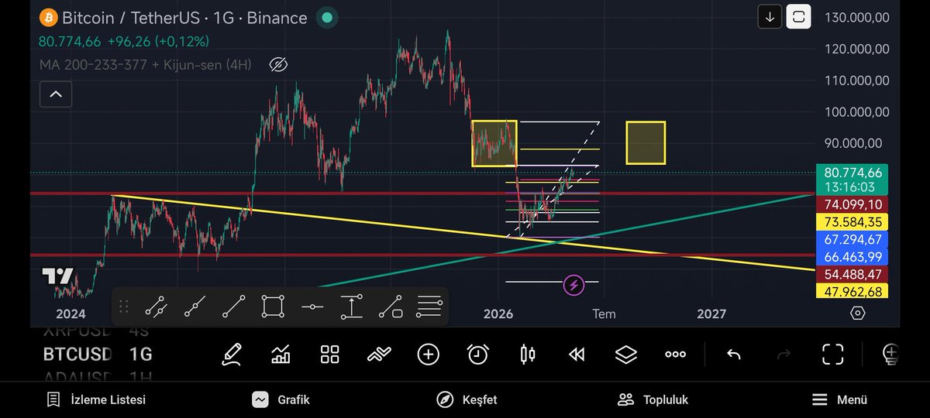930x418 pixels.
Task: Click the 74.099,10 red price label
Action: pos(853,204)
